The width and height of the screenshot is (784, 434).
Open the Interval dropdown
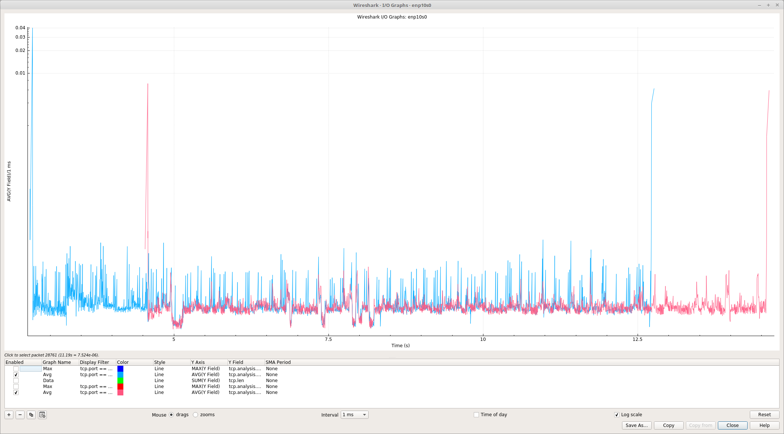coord(354,415)
